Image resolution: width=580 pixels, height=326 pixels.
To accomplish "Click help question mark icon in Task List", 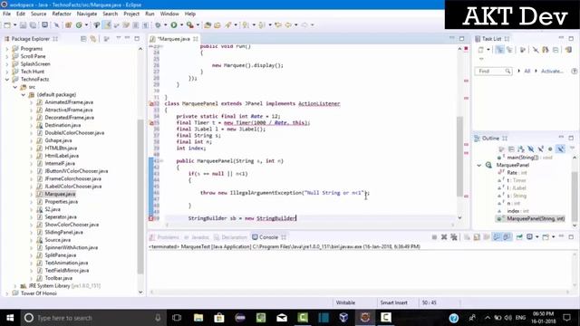I will point(574,71).
